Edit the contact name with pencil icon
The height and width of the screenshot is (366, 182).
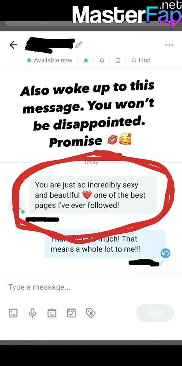point(79,45)
